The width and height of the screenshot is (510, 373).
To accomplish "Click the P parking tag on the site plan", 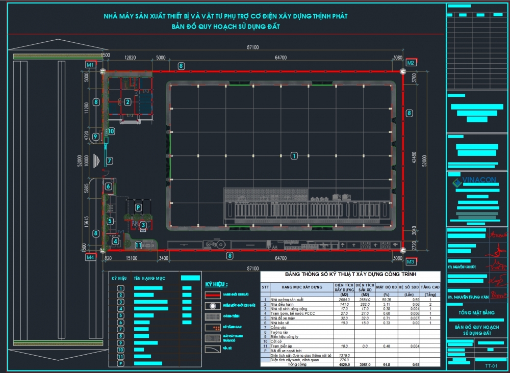I will coord(138,207).
